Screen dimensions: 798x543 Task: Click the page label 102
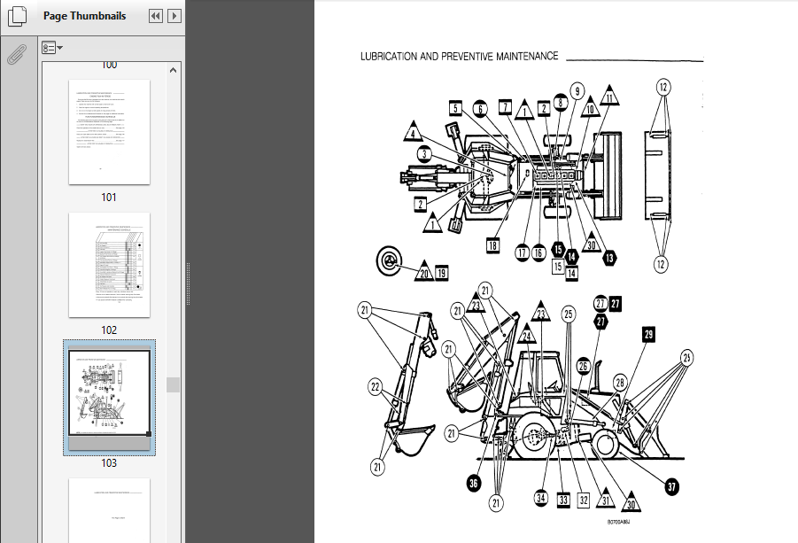point(109,330)
